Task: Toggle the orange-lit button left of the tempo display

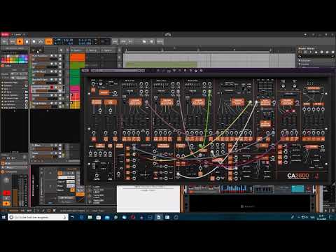Action: click(x=48, y=41)
